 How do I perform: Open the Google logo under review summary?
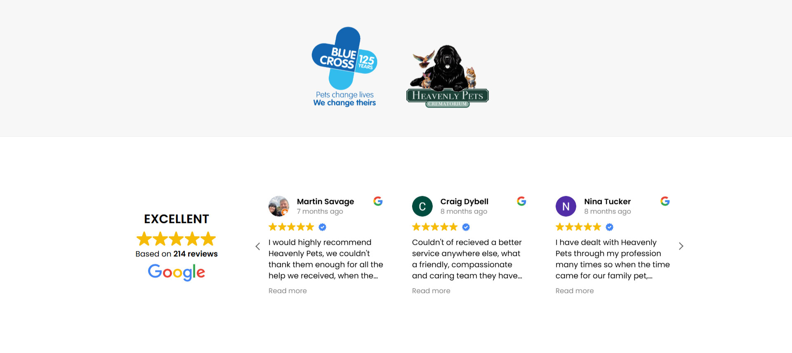pos(177,272)
